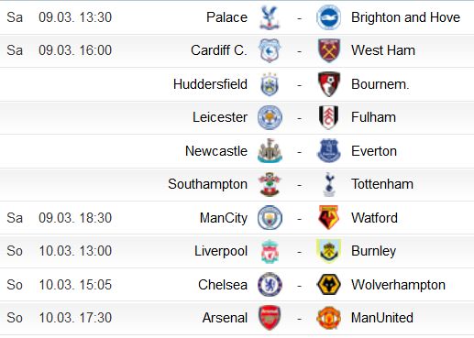474x338 pixels.
Task: Click the Wolverhampton wolf logo
Action: (328, 285)
